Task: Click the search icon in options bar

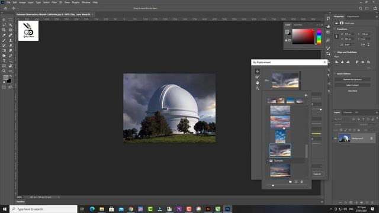Action: tap(361, 8)
